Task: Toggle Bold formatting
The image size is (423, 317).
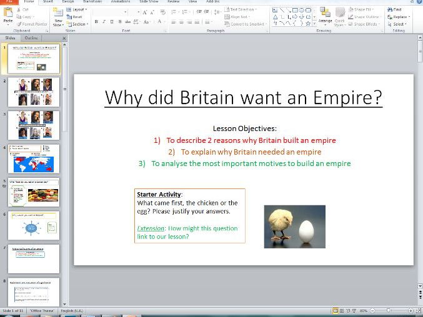Action: (x=96, y=22)
